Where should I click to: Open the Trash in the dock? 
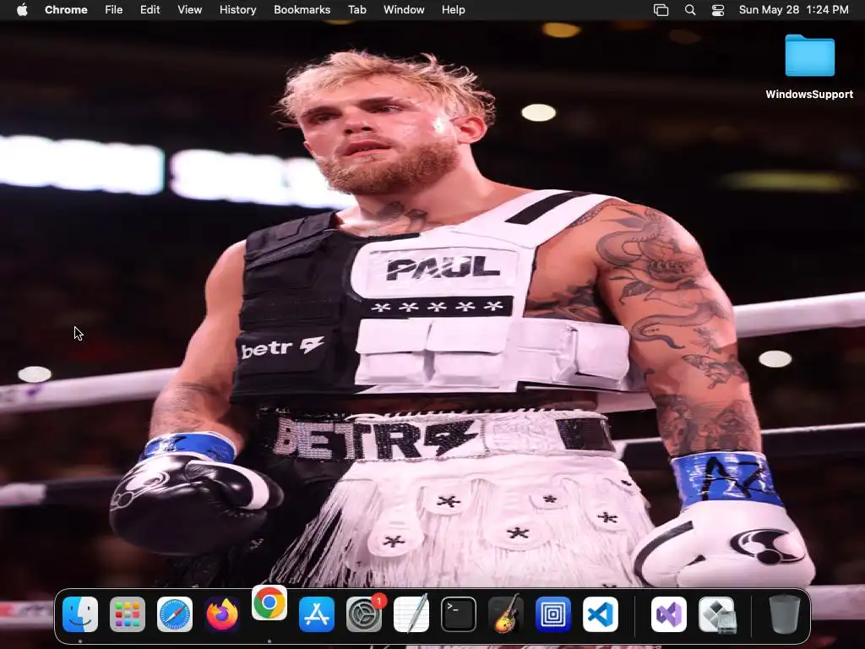[784, 614]
